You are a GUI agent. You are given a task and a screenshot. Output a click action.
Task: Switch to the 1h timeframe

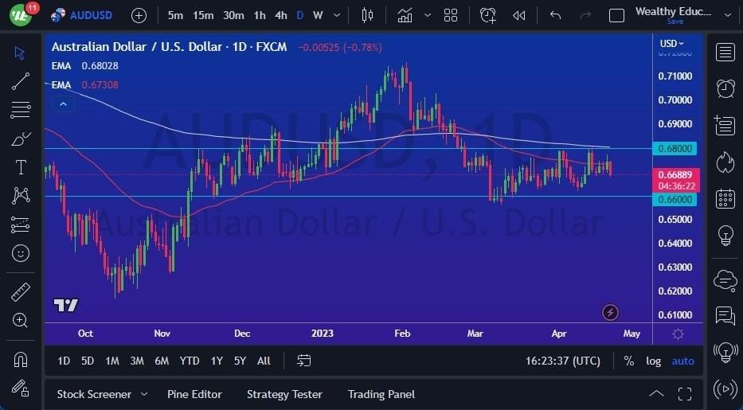(x=260, y=16)
